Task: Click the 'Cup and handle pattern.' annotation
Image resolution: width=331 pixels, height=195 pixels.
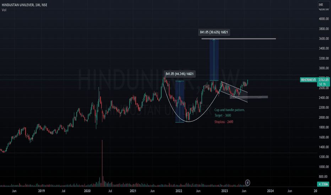Action: 230,110
